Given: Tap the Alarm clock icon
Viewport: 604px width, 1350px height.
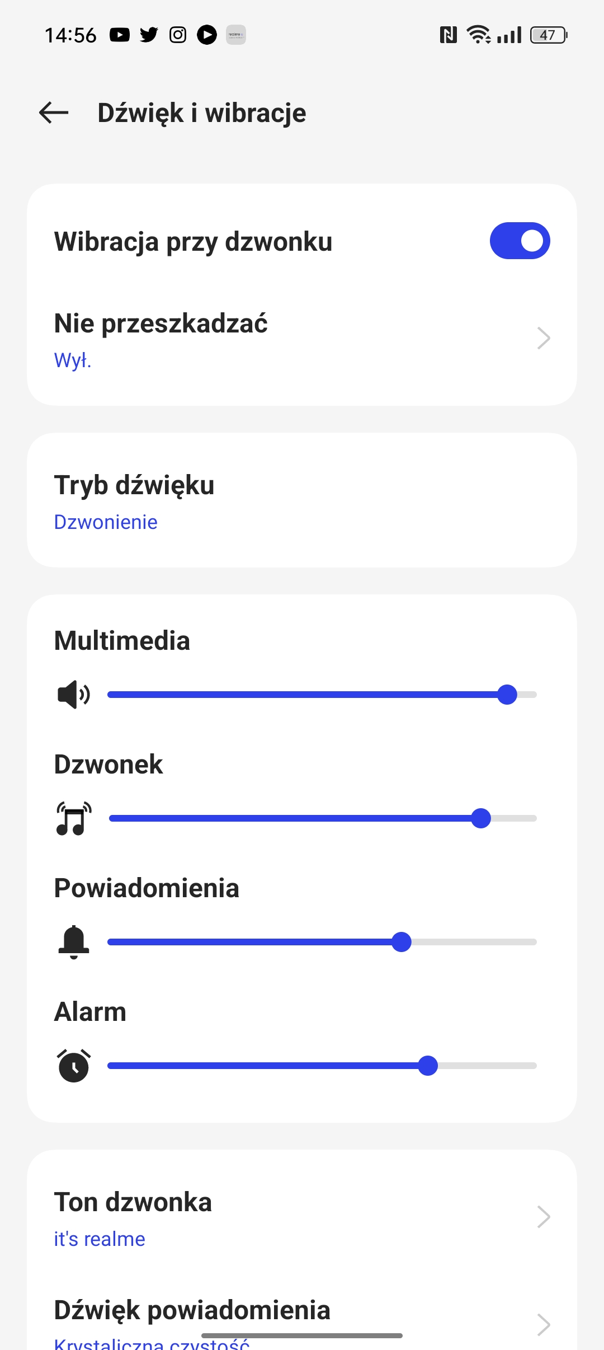Looking at the screenshot, I should (x=73, y=1065).
